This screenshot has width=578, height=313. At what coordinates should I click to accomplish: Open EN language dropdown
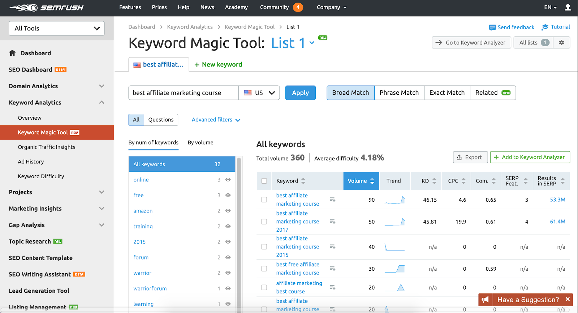(x=550, y=7)
